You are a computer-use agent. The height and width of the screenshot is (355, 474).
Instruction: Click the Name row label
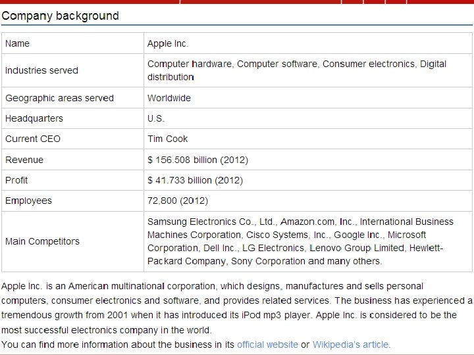click(18, 43)
